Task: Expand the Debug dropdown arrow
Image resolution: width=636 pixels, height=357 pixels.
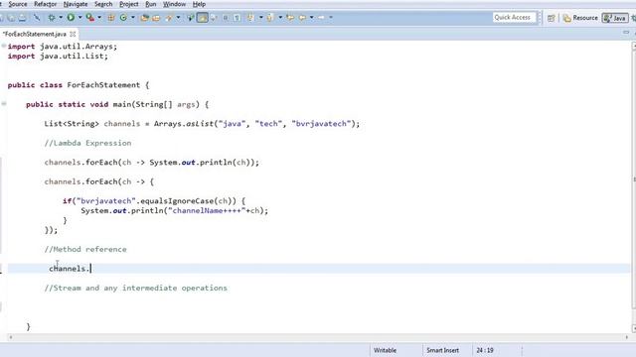Action: (x=61, y=18)
